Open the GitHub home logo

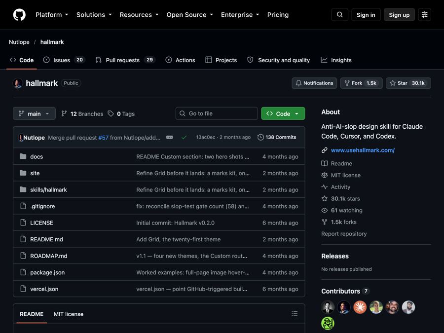point(19,15)
